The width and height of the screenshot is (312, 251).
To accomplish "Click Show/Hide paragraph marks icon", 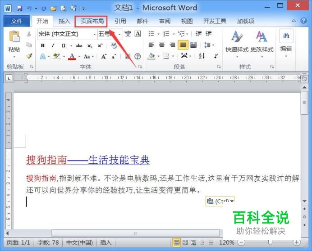I will pyautogui.click(x=216, y=56).
